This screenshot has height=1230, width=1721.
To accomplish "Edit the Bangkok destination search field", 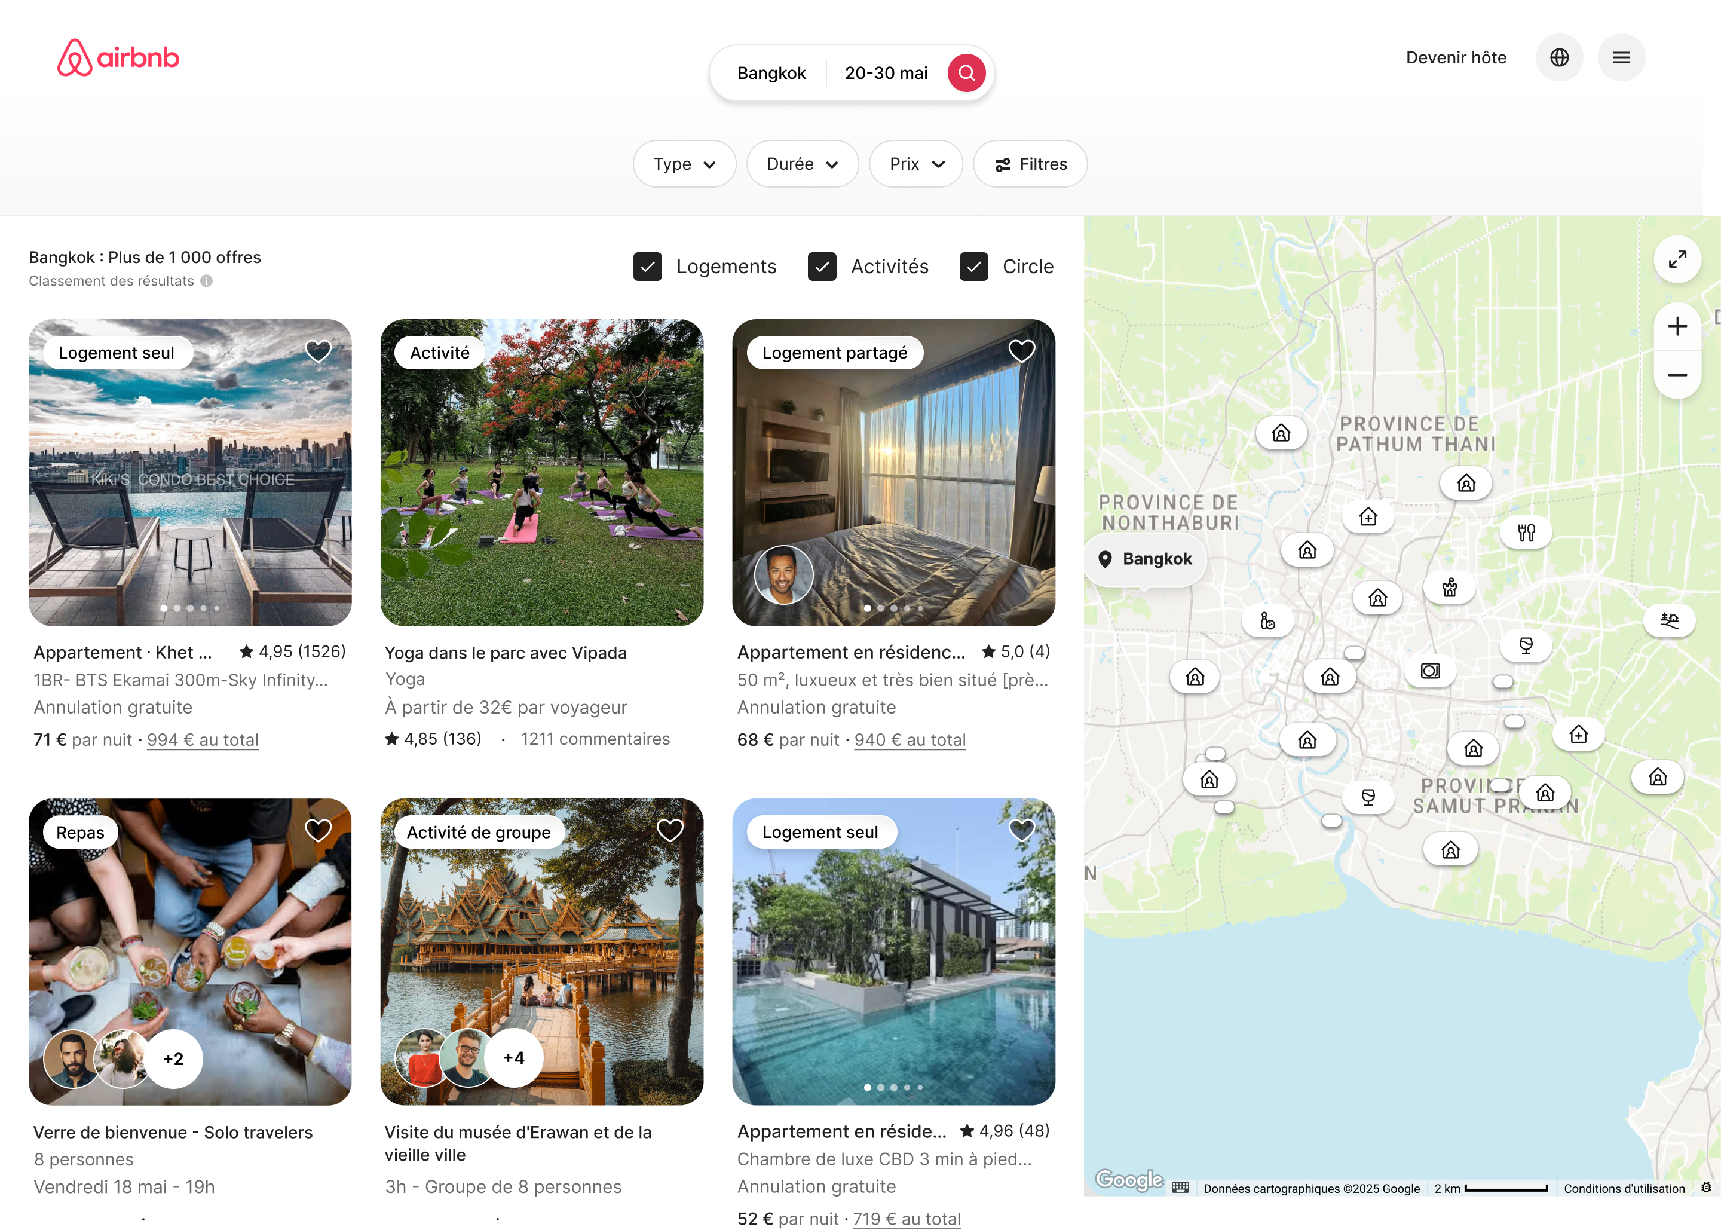I will click(x=771, y=73).
